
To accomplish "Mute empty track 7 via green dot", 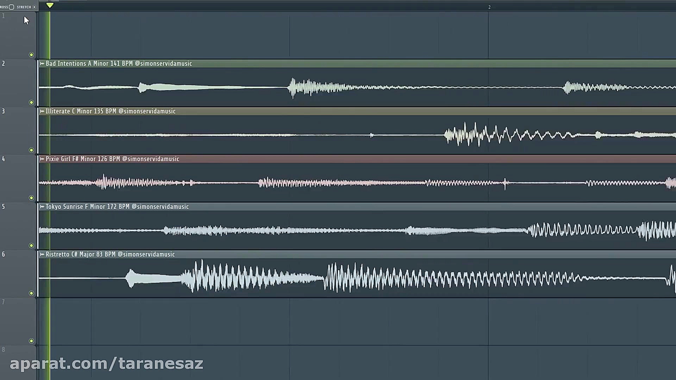I will [x=31, y=341].
